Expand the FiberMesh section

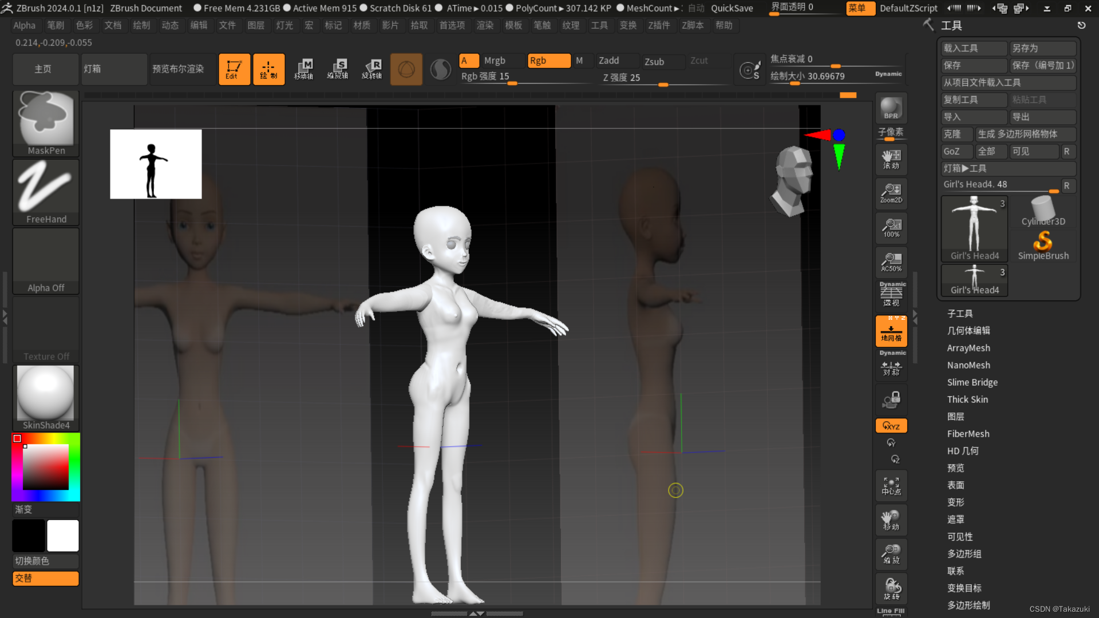point(968,434)
